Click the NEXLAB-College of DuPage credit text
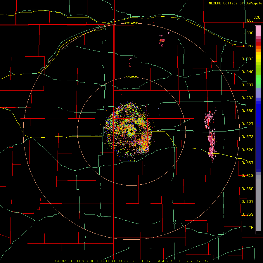 (235, 3)
